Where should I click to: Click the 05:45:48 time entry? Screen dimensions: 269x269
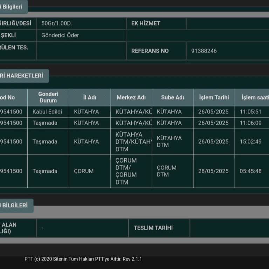click(x=250, y=171)
